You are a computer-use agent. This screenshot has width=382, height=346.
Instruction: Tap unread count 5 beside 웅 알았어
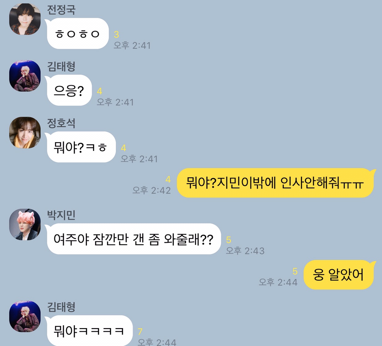[x=295, y=271]
